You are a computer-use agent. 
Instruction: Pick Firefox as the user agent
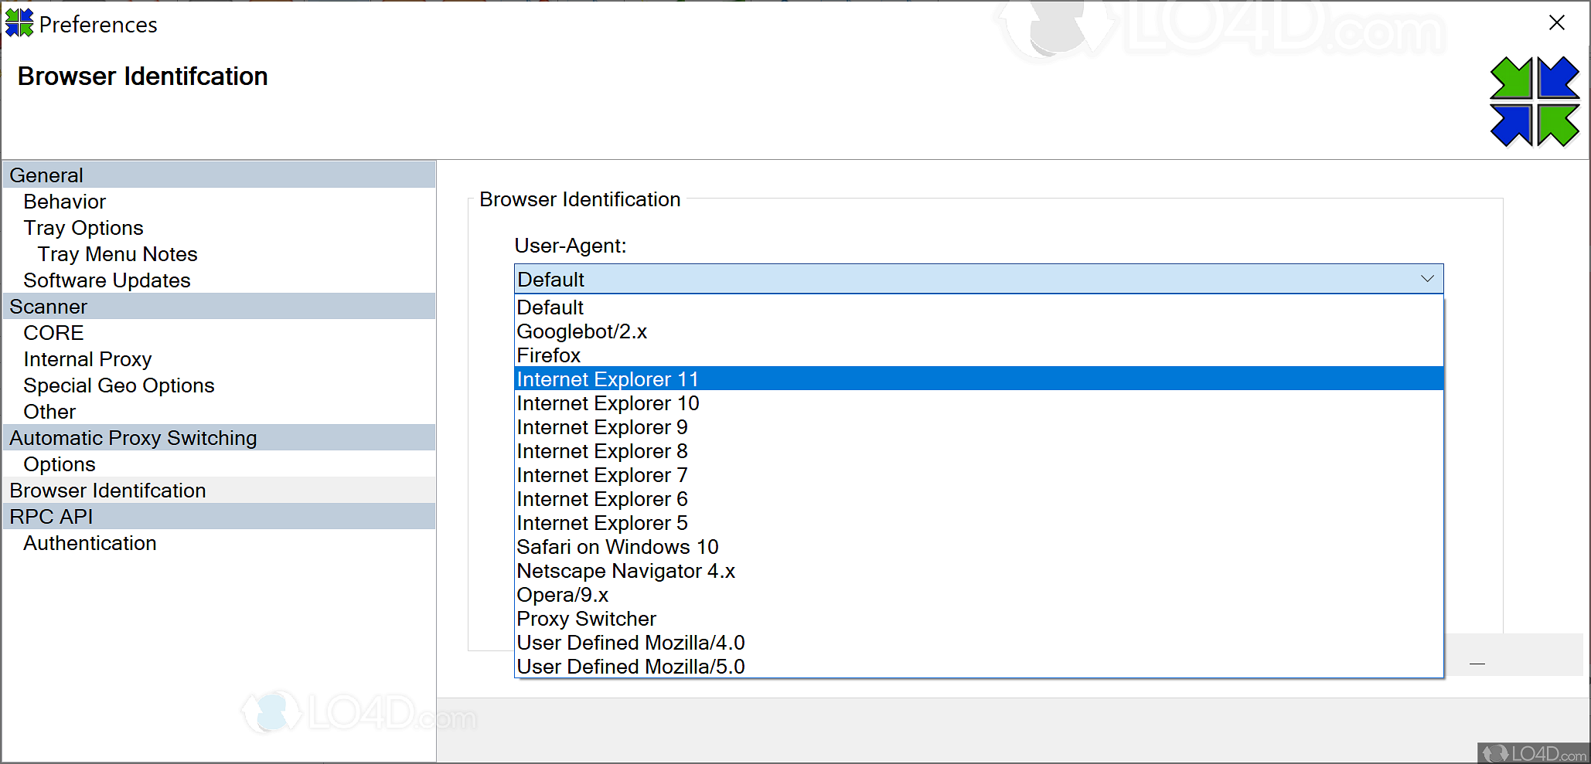548,355
